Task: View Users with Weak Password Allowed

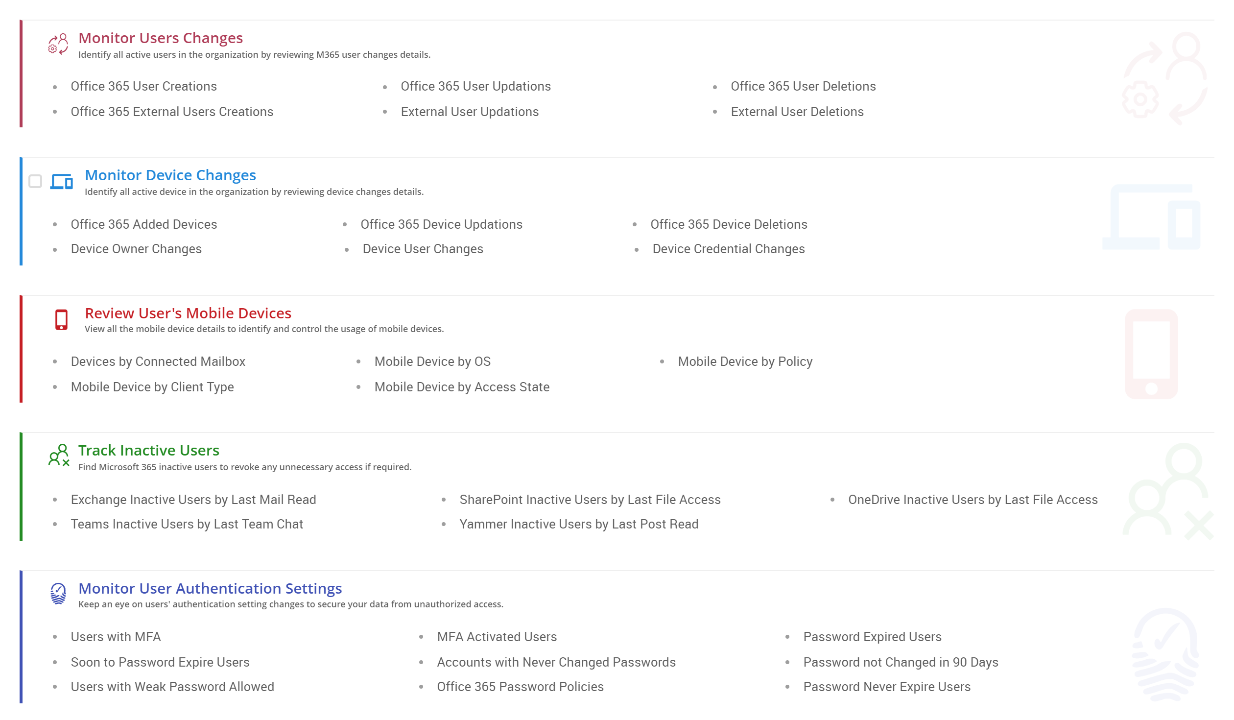Action: point(172,687)
